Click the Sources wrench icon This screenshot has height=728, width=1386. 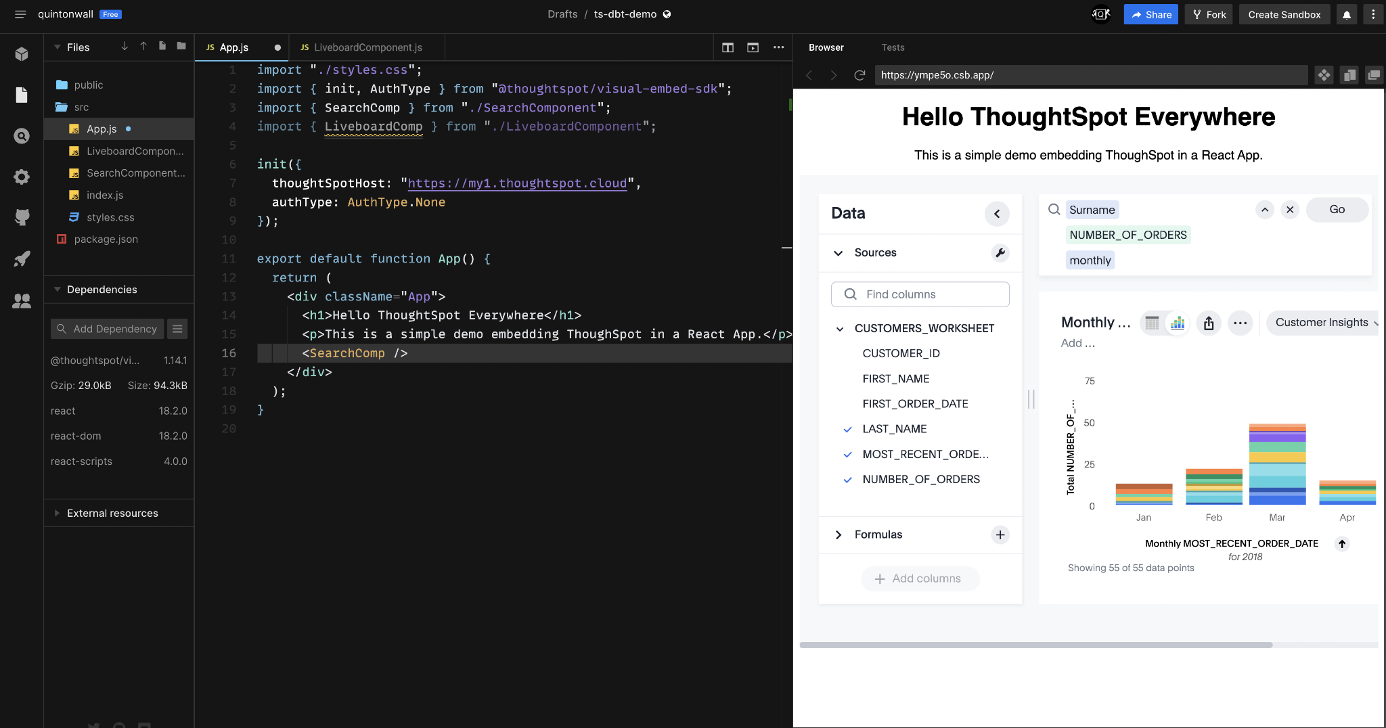point(1000,252)
